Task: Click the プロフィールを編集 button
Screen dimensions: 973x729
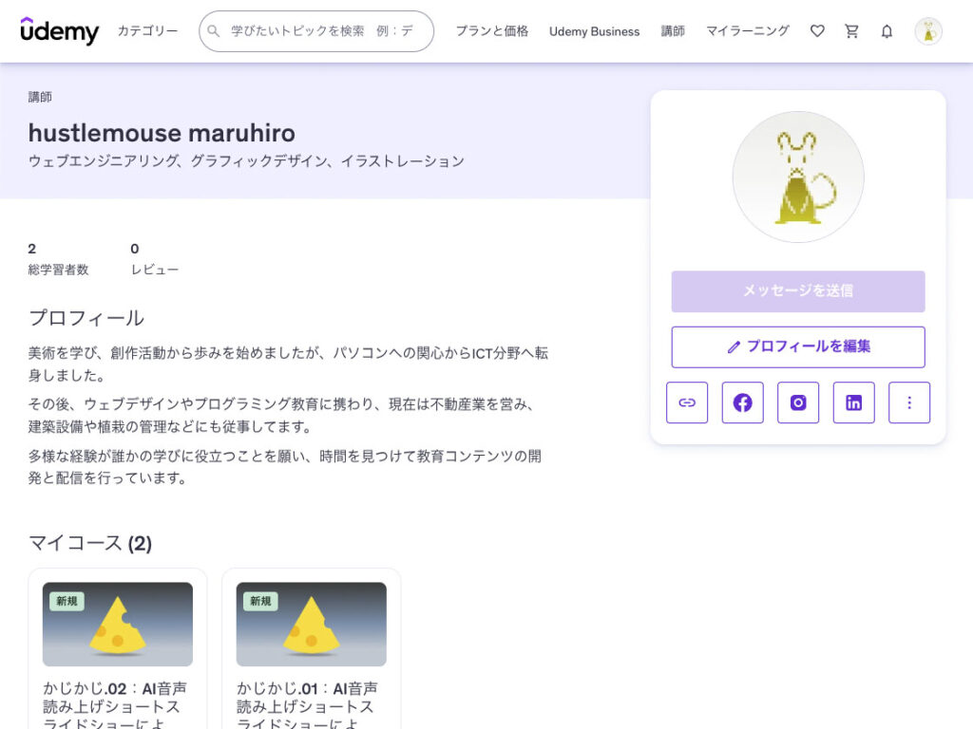Action: [x=798, y=346]
